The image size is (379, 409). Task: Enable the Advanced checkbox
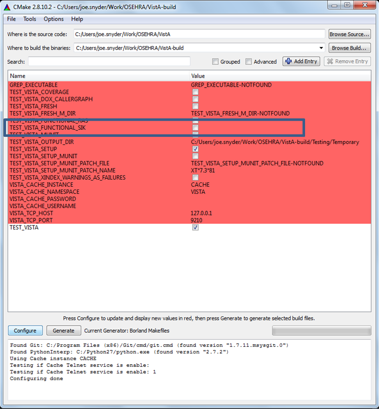pos(248,62)
